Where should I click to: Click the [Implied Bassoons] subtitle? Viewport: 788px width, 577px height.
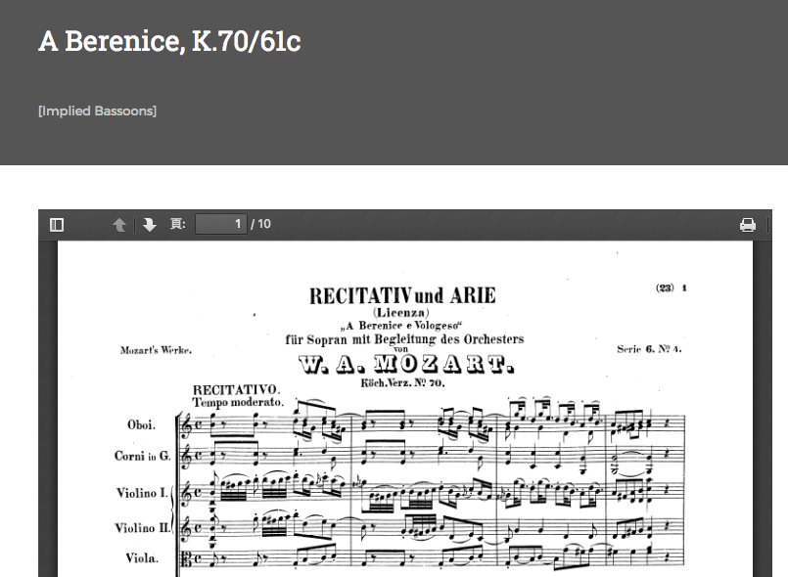pyautogui.click(x=98, y=111)
